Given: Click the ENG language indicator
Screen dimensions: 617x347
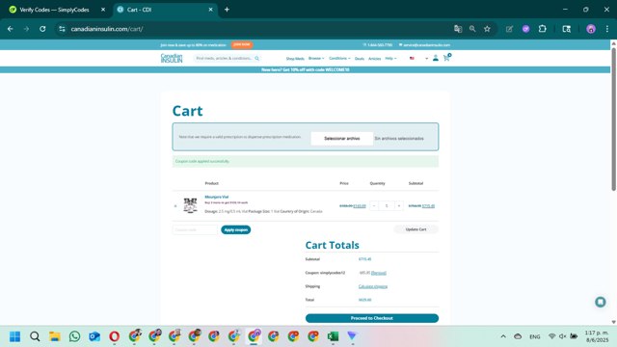Looking at the screenshot, I should pos(534,336).
